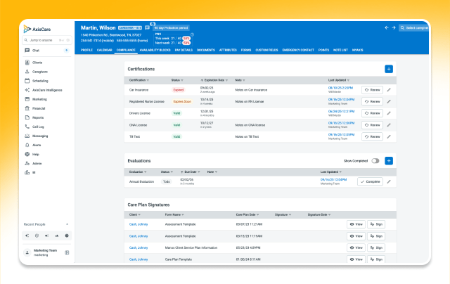The image size is (450, 284).
Task: Complete the Annual Evaluation
Action: [x=370, y=181]
